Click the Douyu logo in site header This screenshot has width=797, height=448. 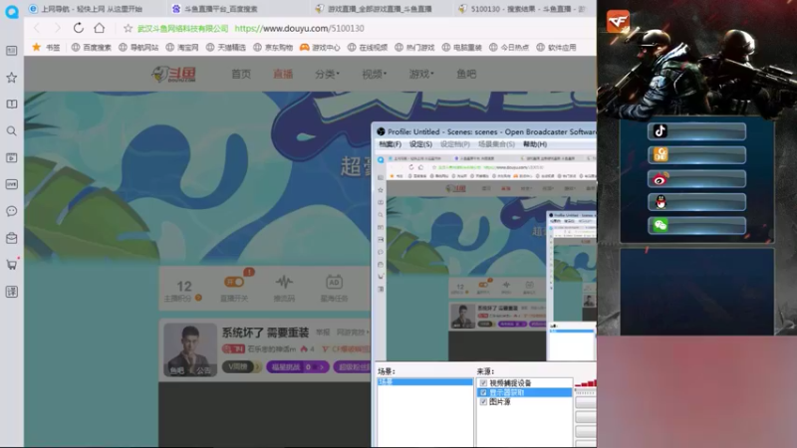173,74
